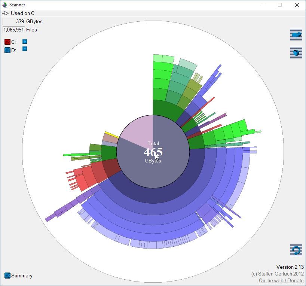Click the circular arrow rescan button
The width and height of the screenshot is (306, 286).
(296, 250)
